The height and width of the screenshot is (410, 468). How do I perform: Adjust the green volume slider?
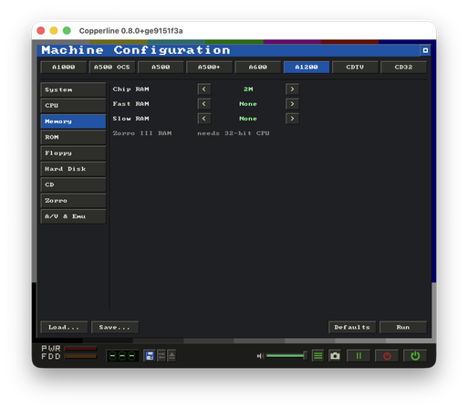click(286, 355)
